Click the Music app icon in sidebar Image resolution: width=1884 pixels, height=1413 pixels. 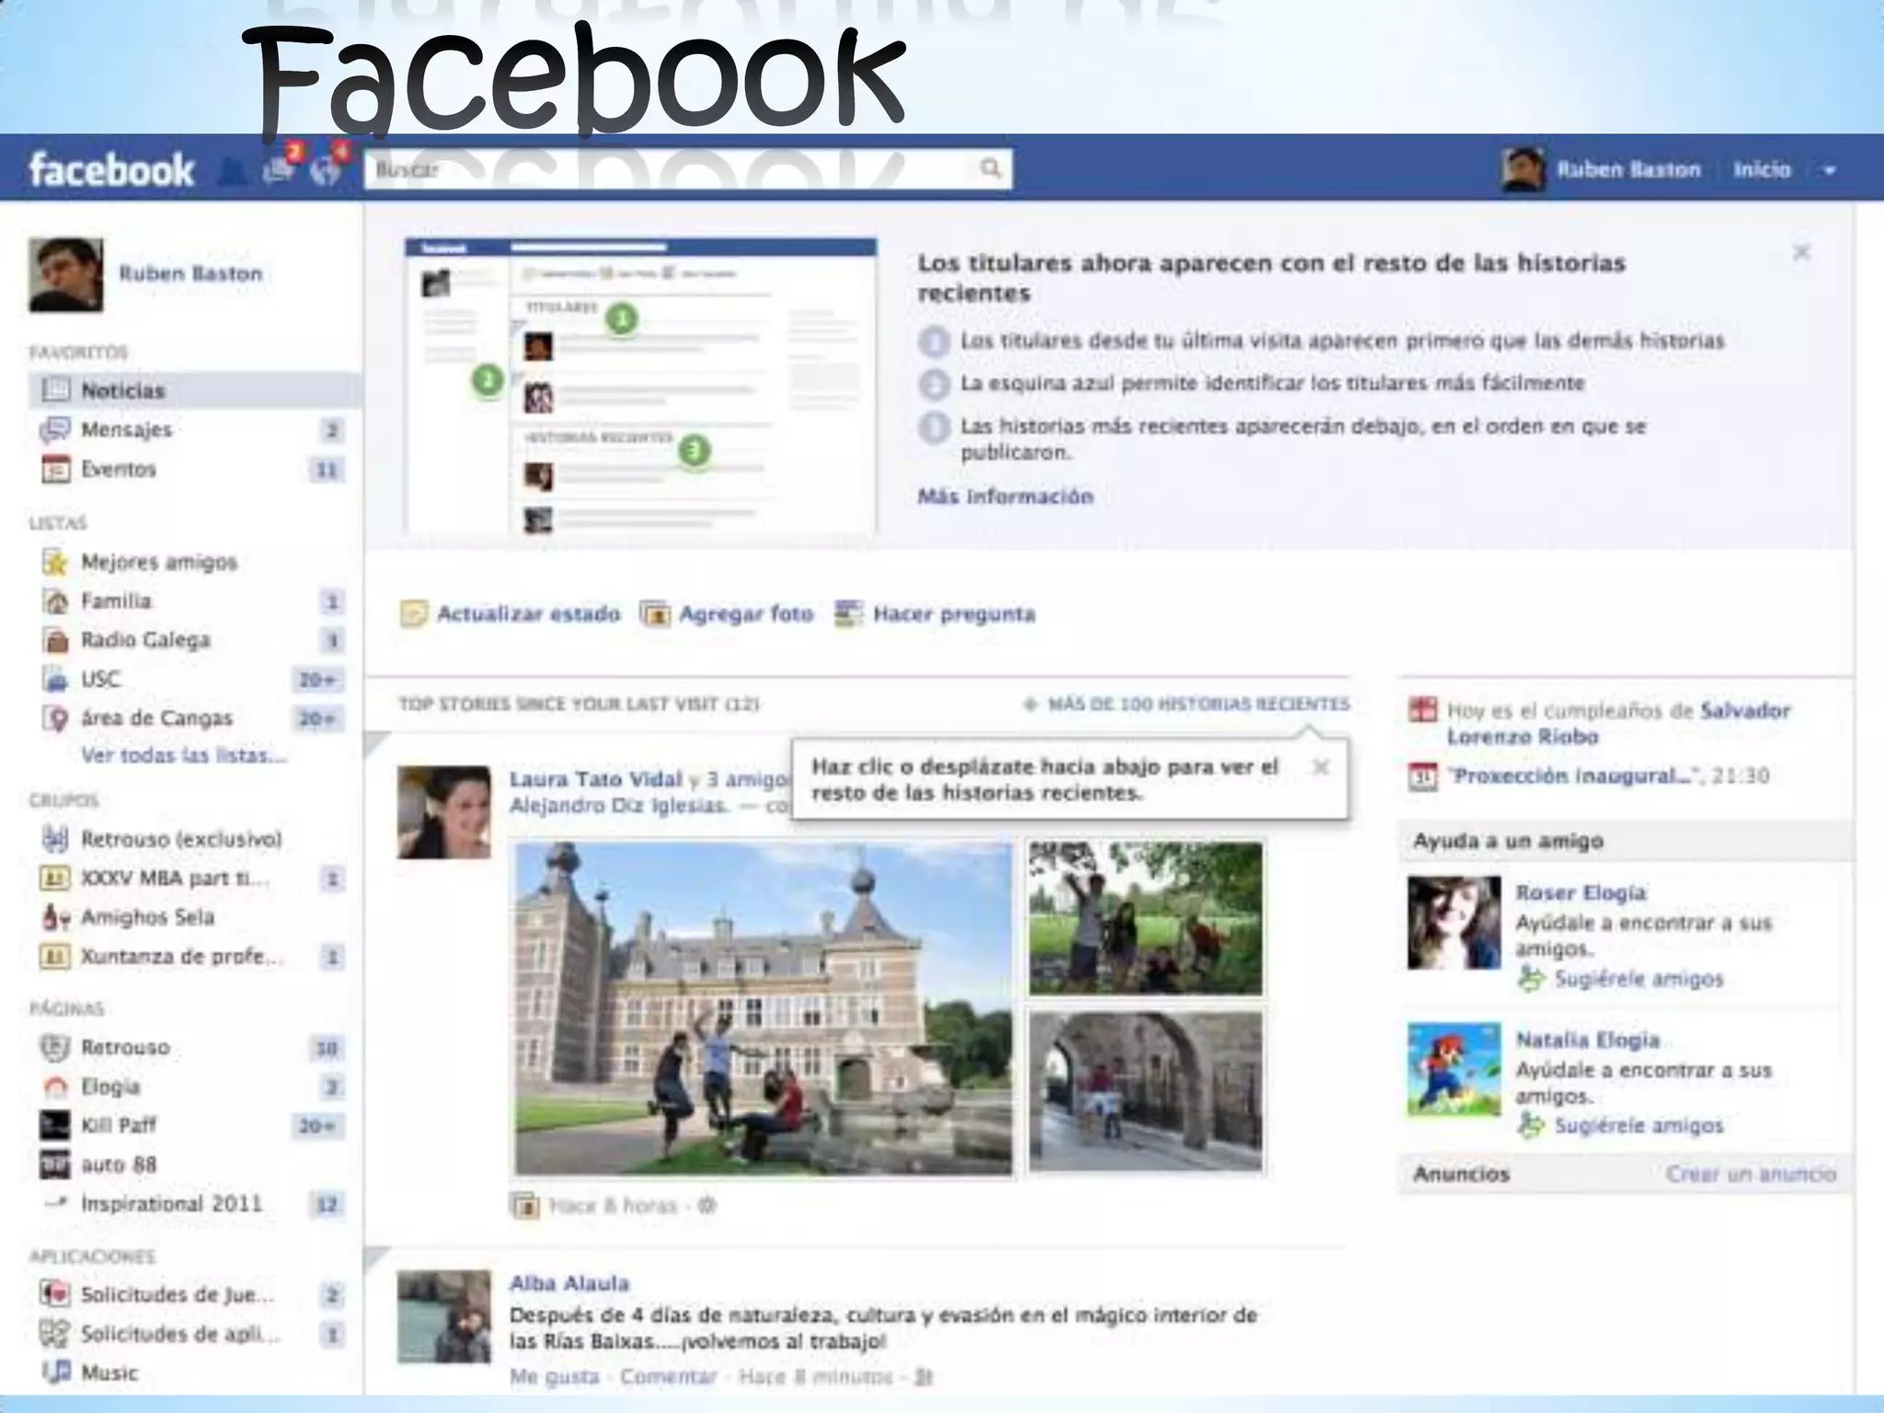(x=56, y=1373)
